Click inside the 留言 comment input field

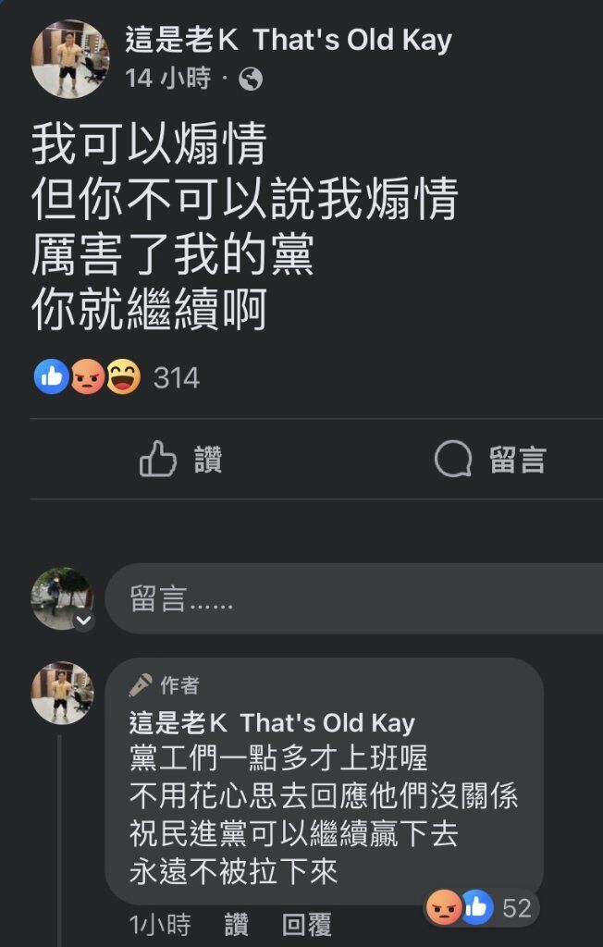(354, 598)
